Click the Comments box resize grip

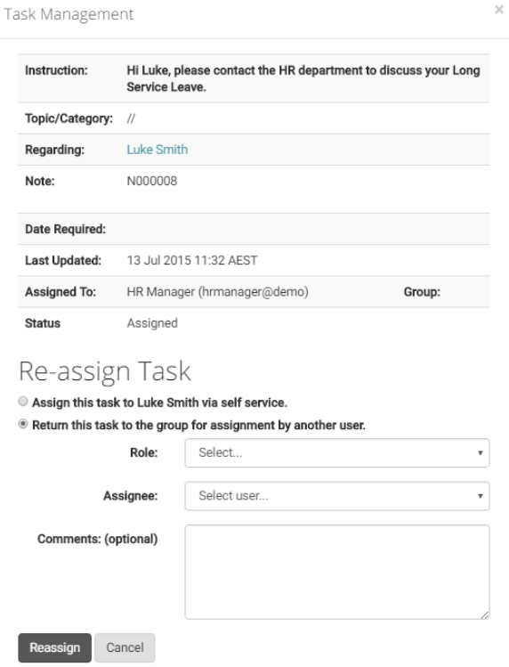coord(484,614)
